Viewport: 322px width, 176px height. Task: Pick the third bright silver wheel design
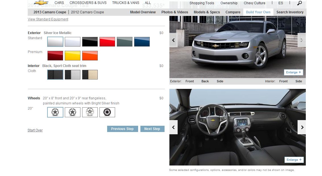point(90,112)
